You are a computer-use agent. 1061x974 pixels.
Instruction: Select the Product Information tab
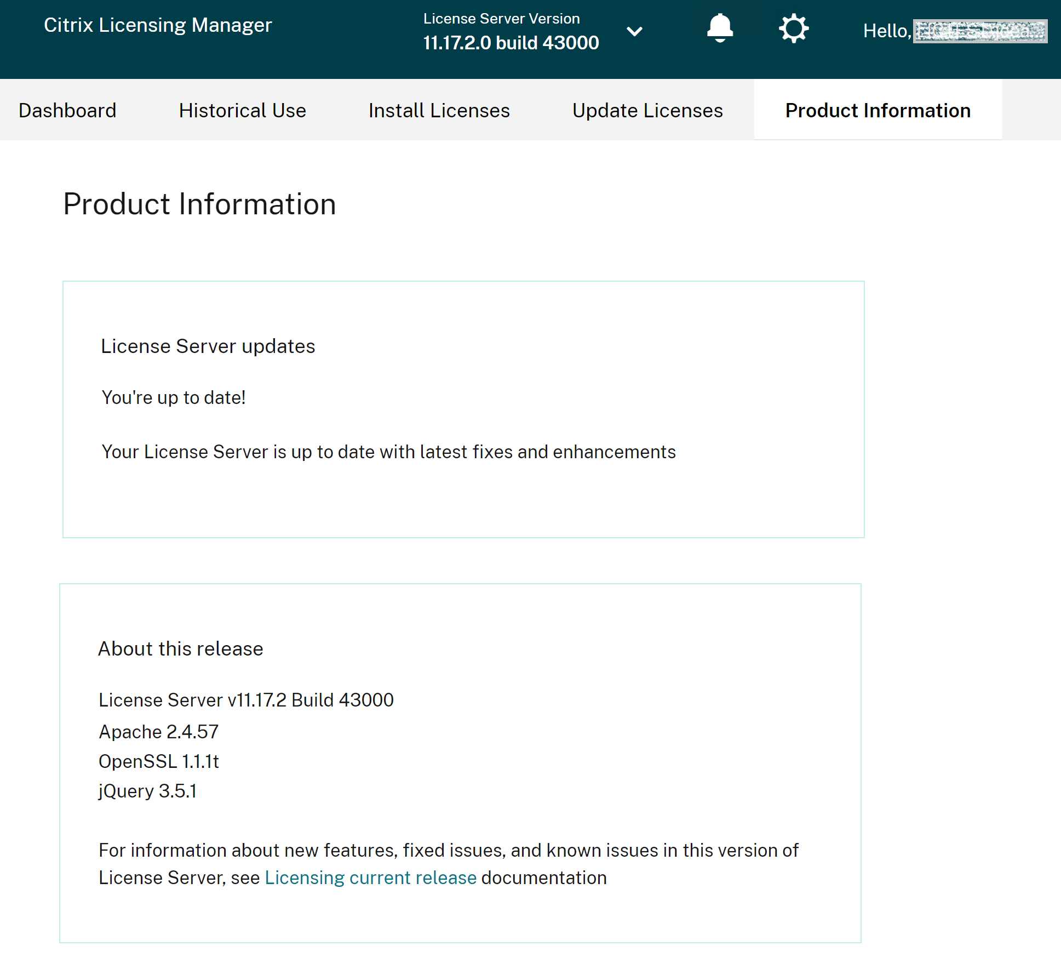coord(877,110)
